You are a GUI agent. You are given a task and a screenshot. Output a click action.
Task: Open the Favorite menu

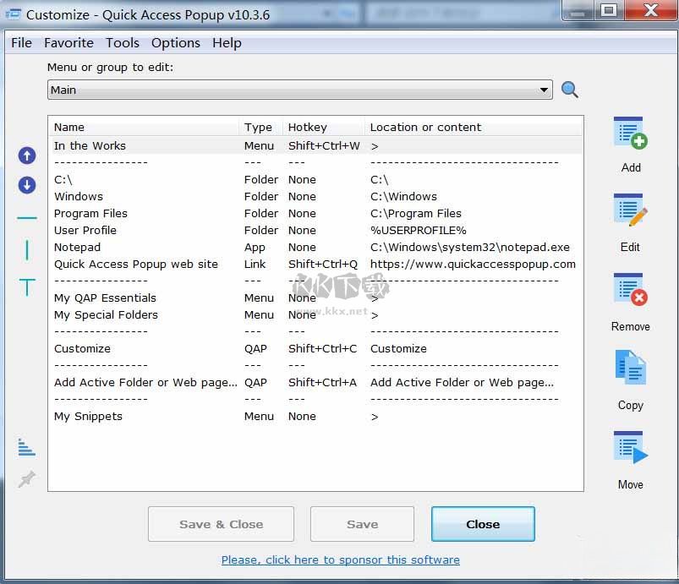pyautogui.click(x=68, y=43)
